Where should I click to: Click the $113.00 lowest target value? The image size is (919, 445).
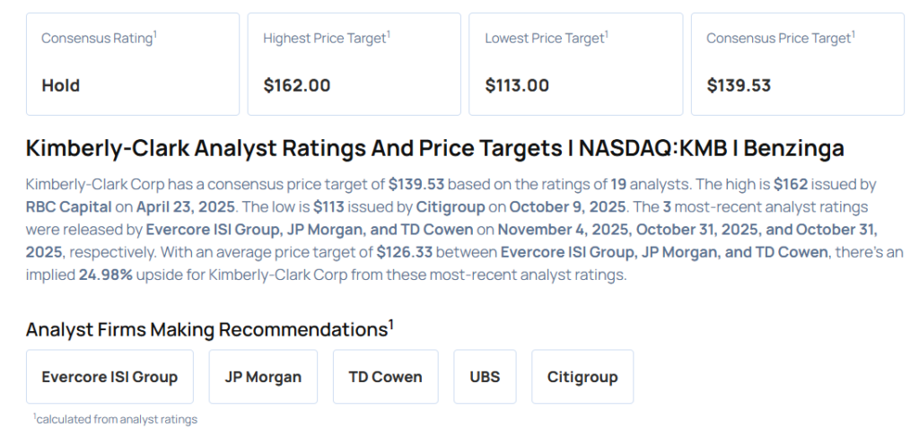click(517, 86)
